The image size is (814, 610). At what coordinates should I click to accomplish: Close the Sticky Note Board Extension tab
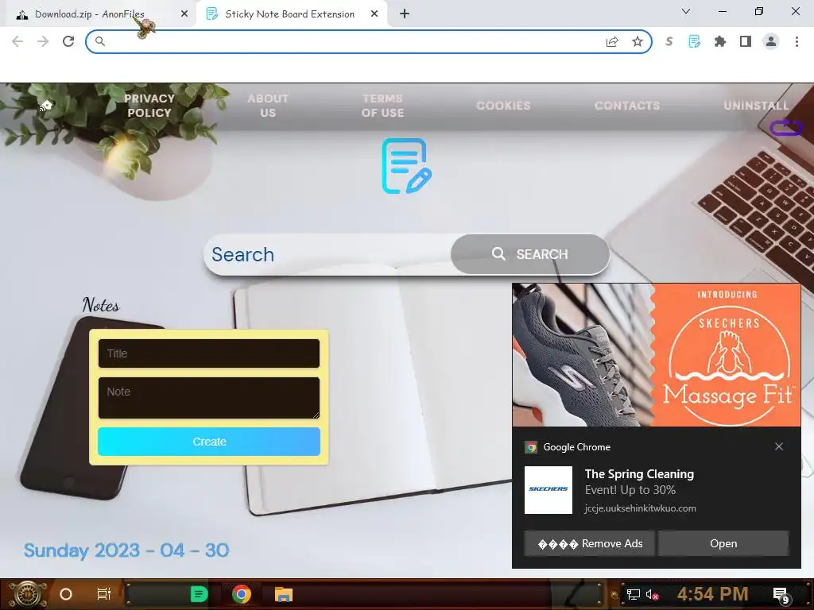pos(374,14)
